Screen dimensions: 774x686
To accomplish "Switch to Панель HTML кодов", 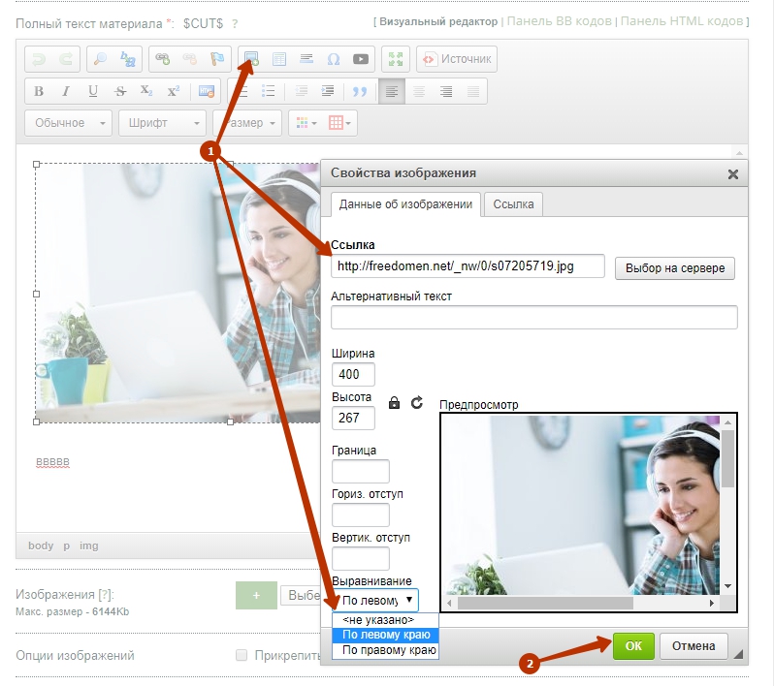I will tap(682, 21).
